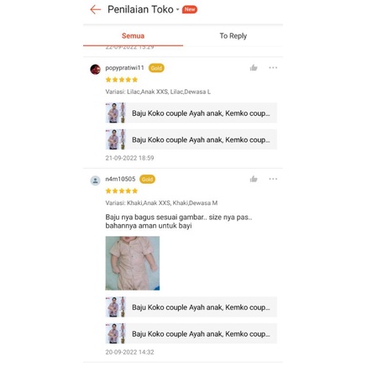This screenshot has width=367, height=367.
Task: Like popypratiwi11's review with thumbs-up
Action: (254, 68)
